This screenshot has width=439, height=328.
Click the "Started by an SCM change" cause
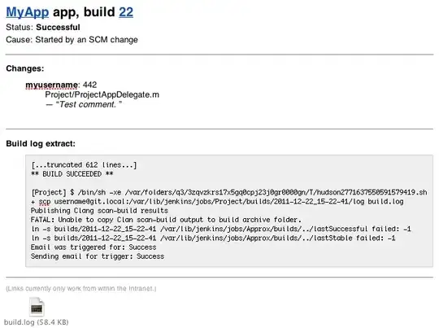pyautogui.click(x=86, y=40)
